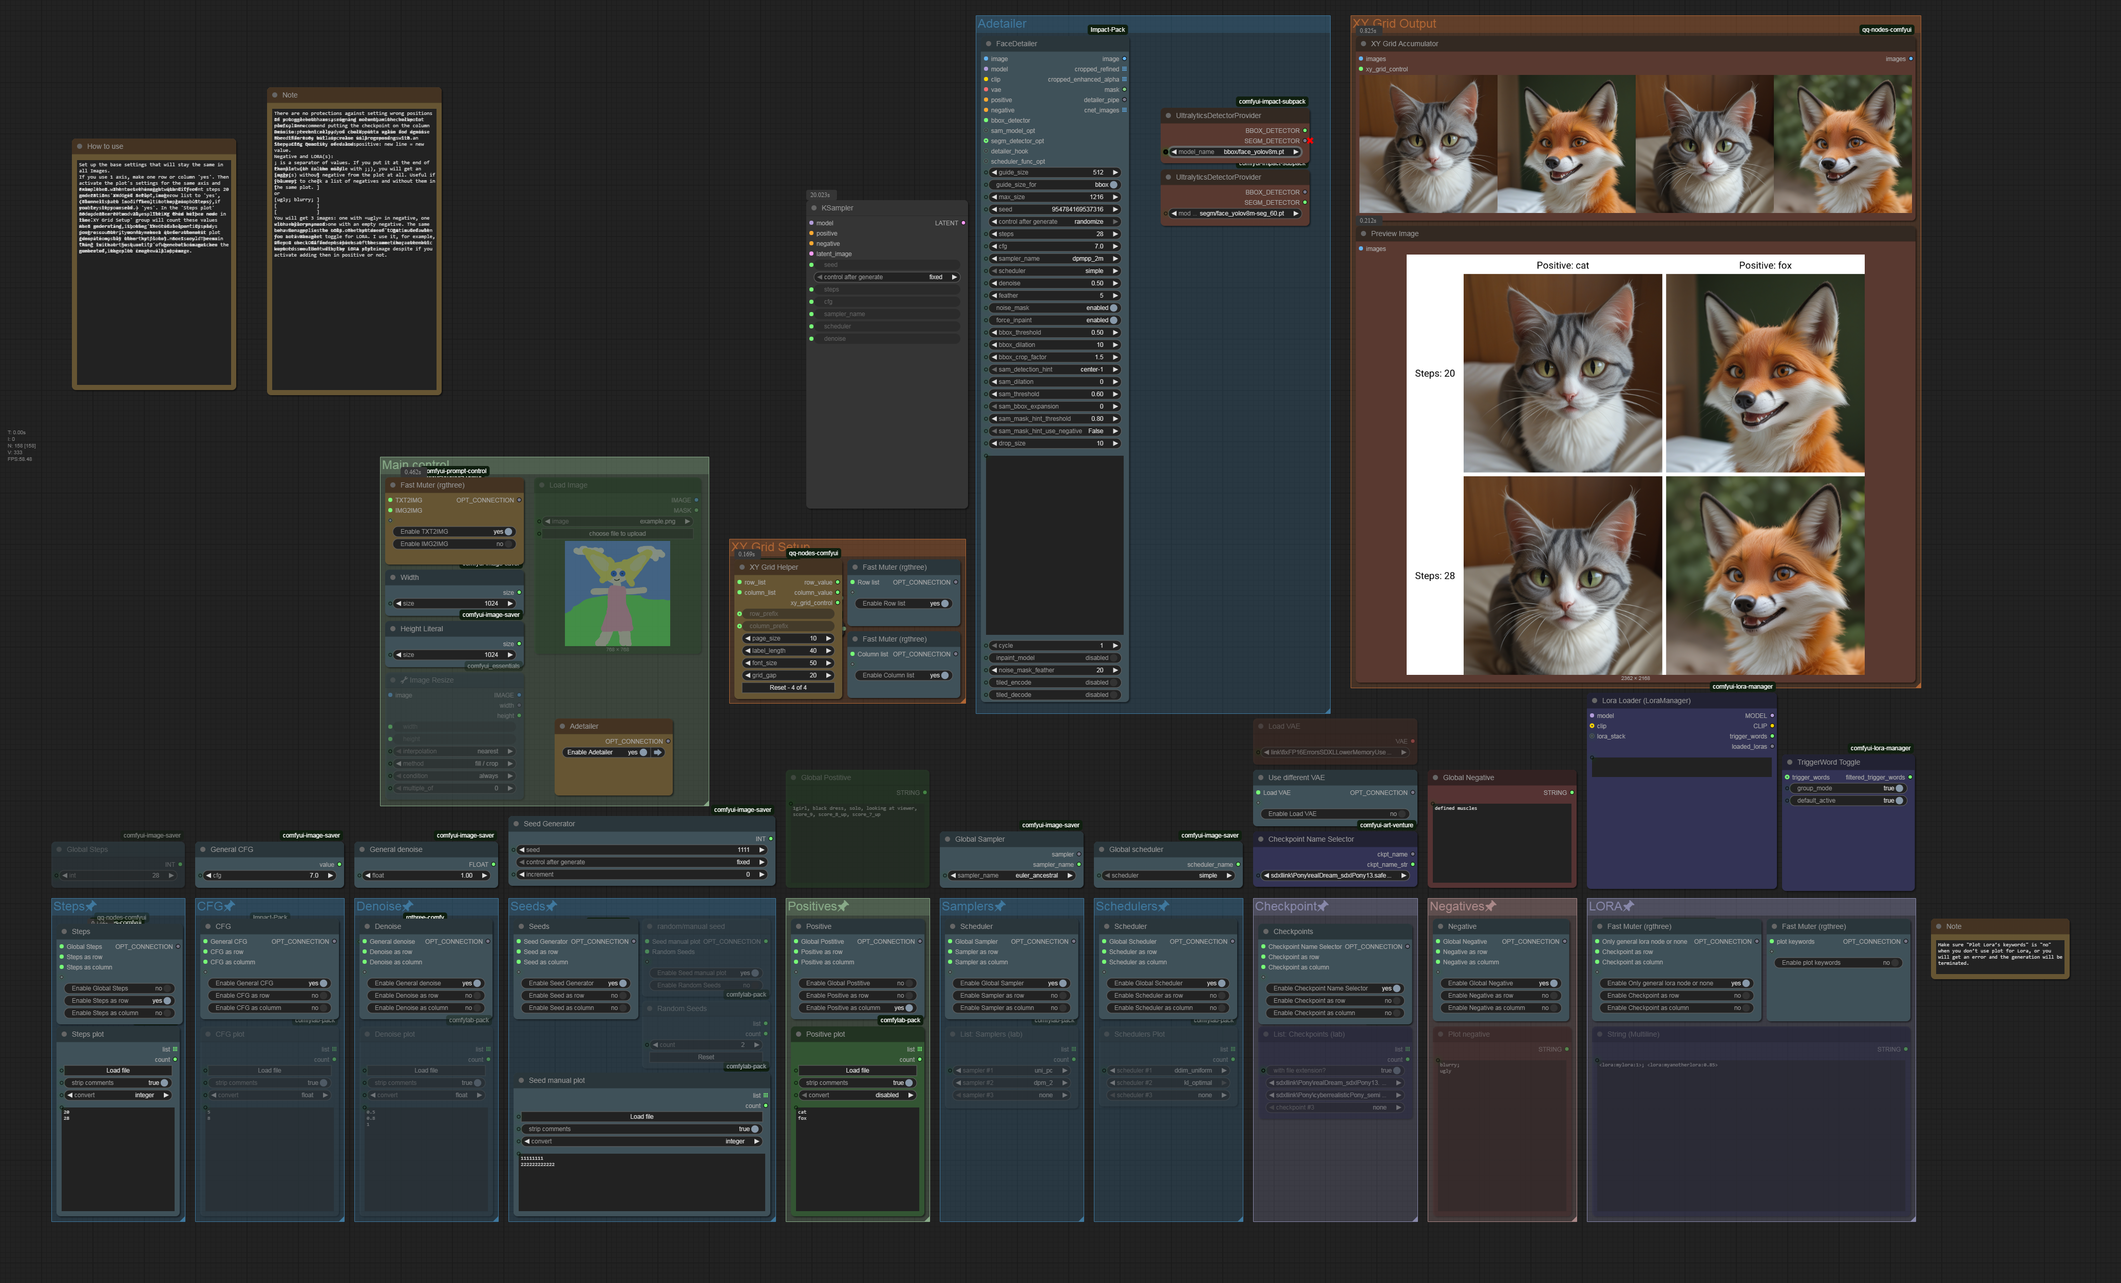Toggle Enable Steps as row switch
This screenshot has height=1283, width=2121.
(167, 1001)
